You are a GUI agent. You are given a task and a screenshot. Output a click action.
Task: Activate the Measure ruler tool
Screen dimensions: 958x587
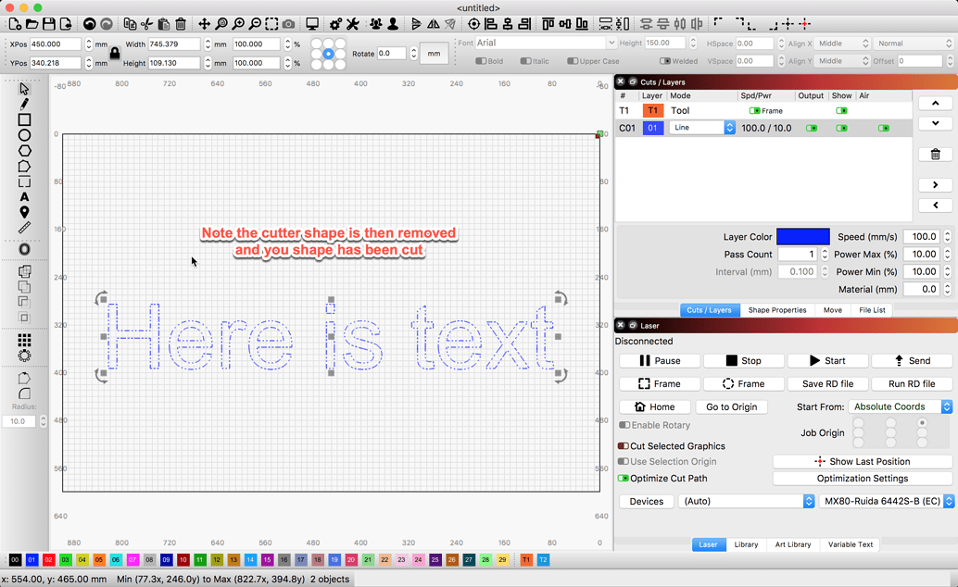pyautogui.click(x=24, y=228)
